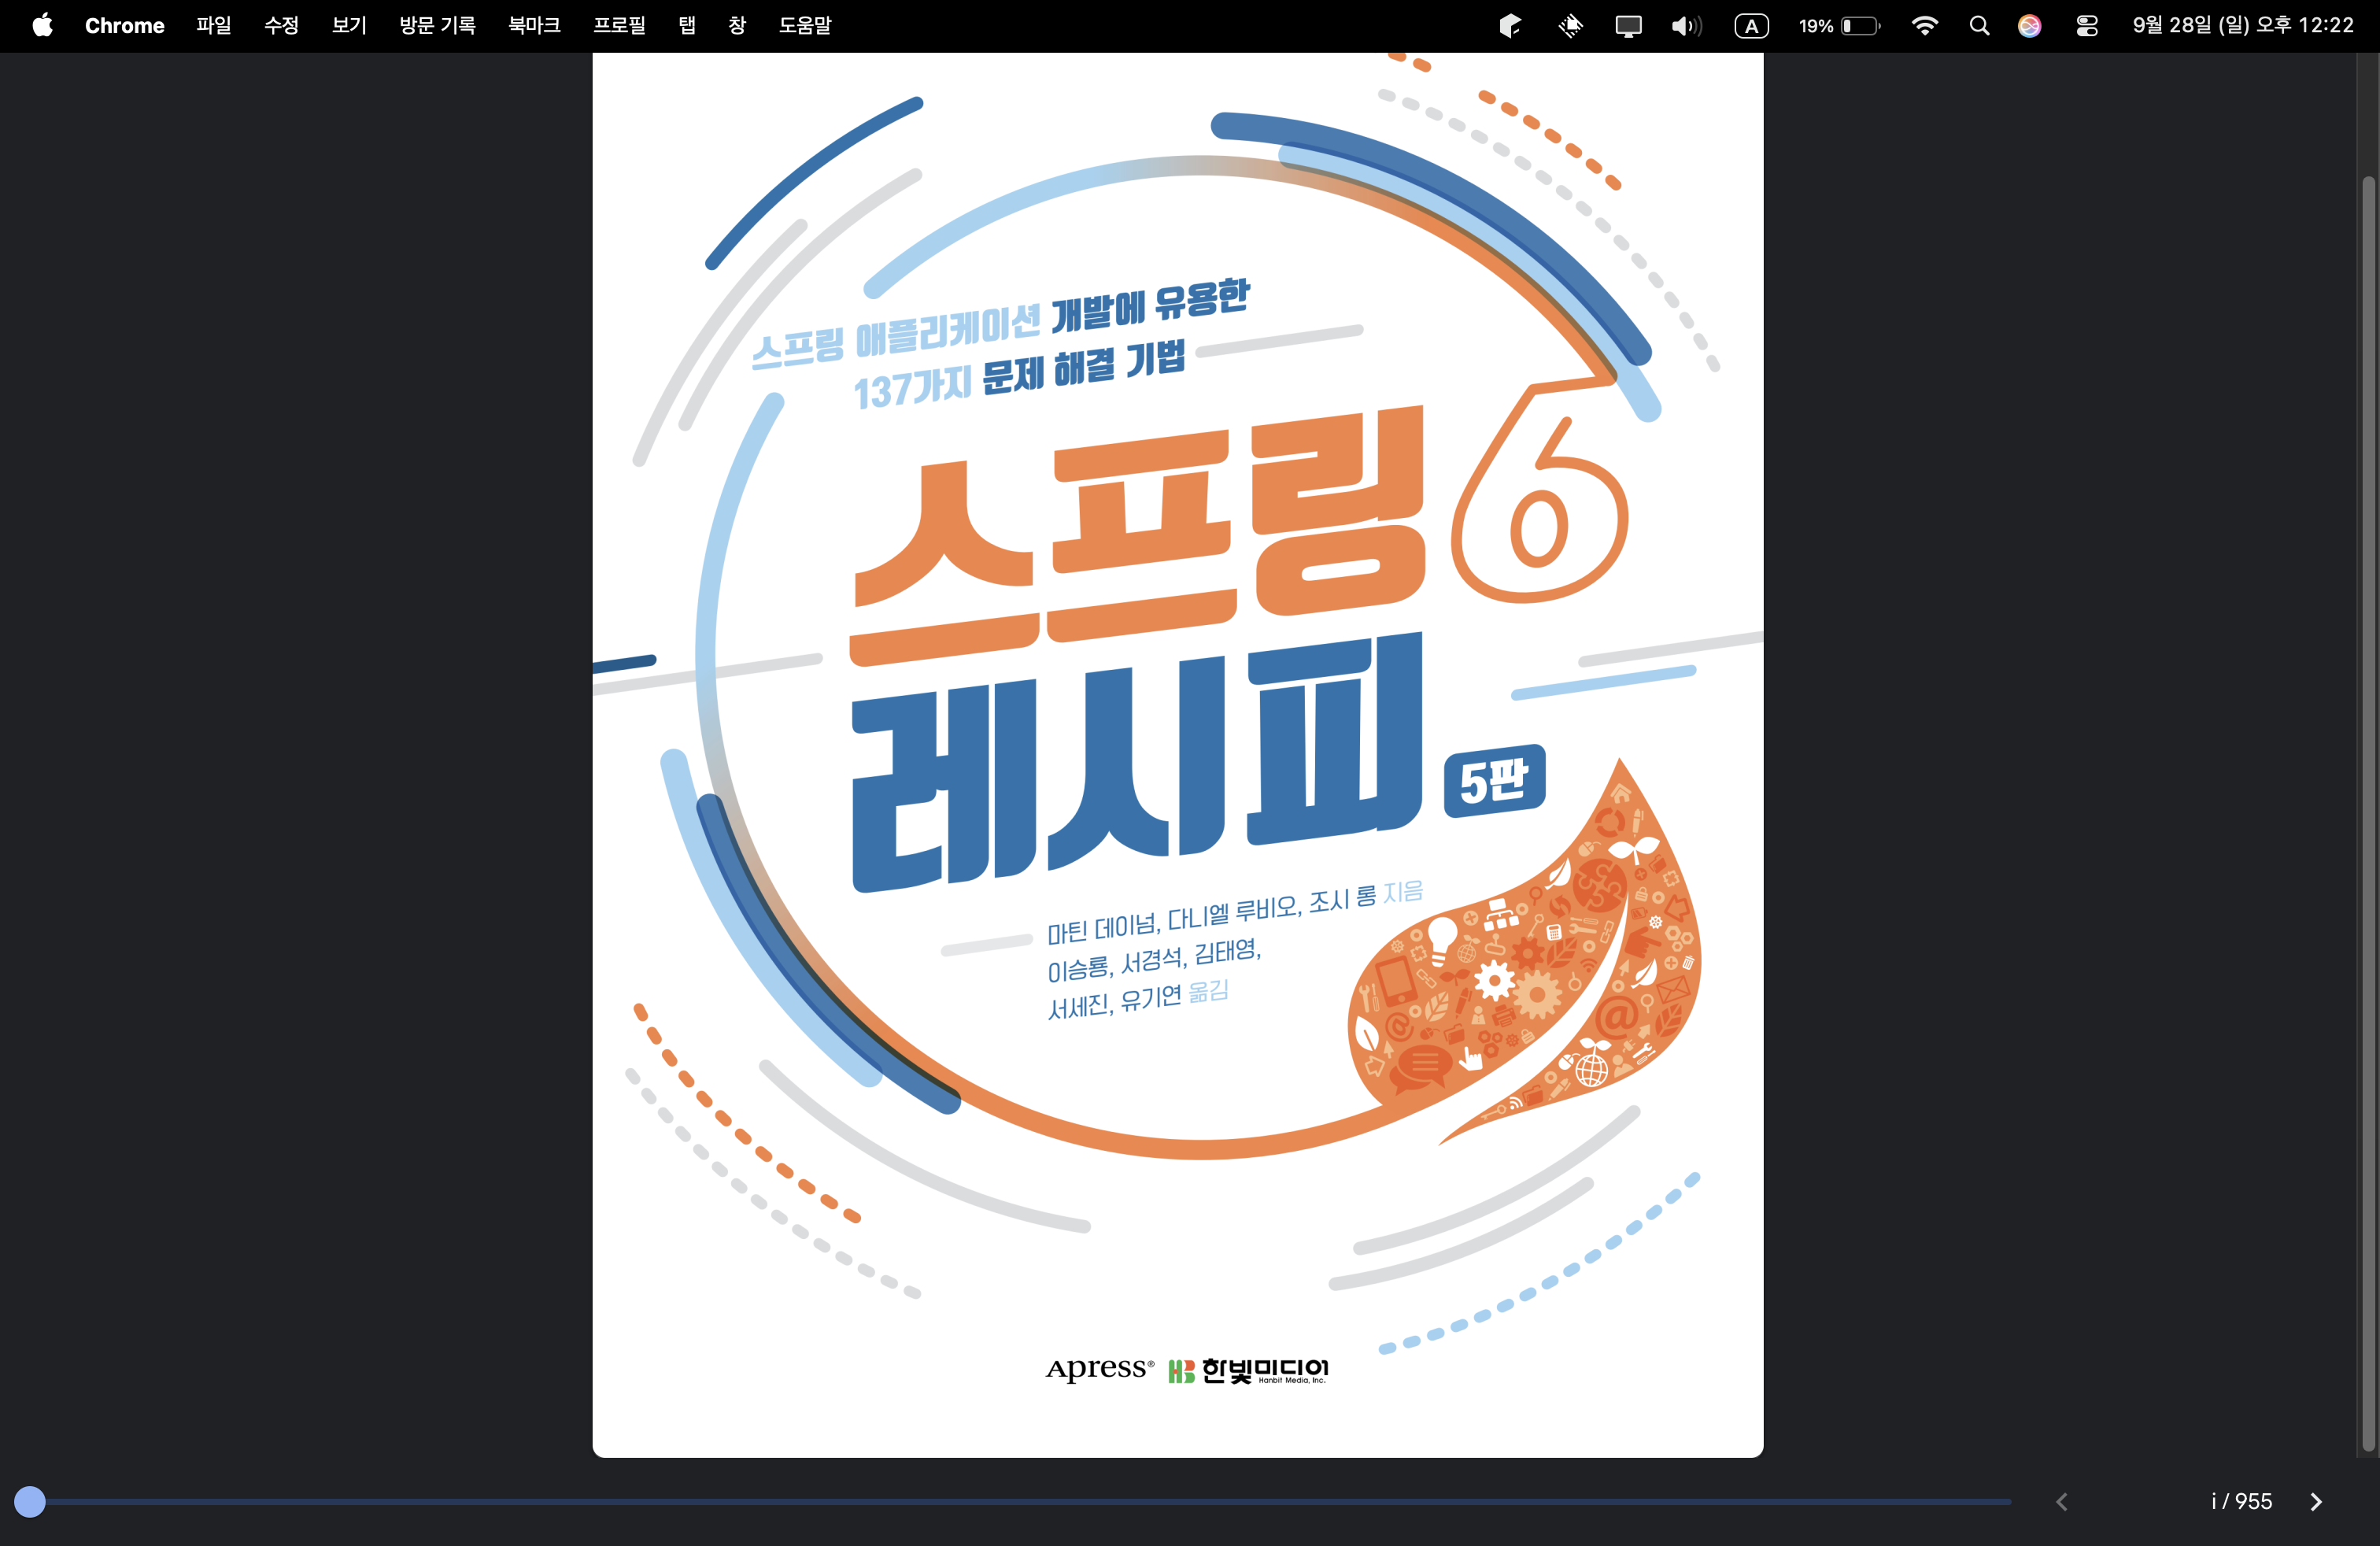
Task: Click the page number field i / 955
Action: pos(2241,1501)
